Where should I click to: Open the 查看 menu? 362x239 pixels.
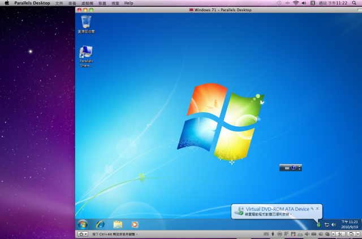coord(72,3)
